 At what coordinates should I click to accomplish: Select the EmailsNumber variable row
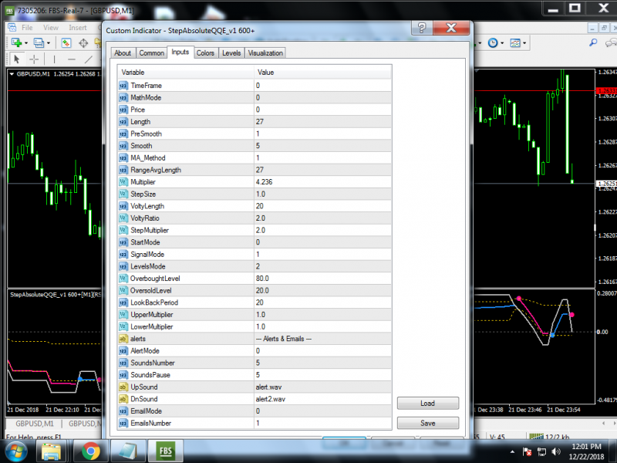click(x=186, y=423)
